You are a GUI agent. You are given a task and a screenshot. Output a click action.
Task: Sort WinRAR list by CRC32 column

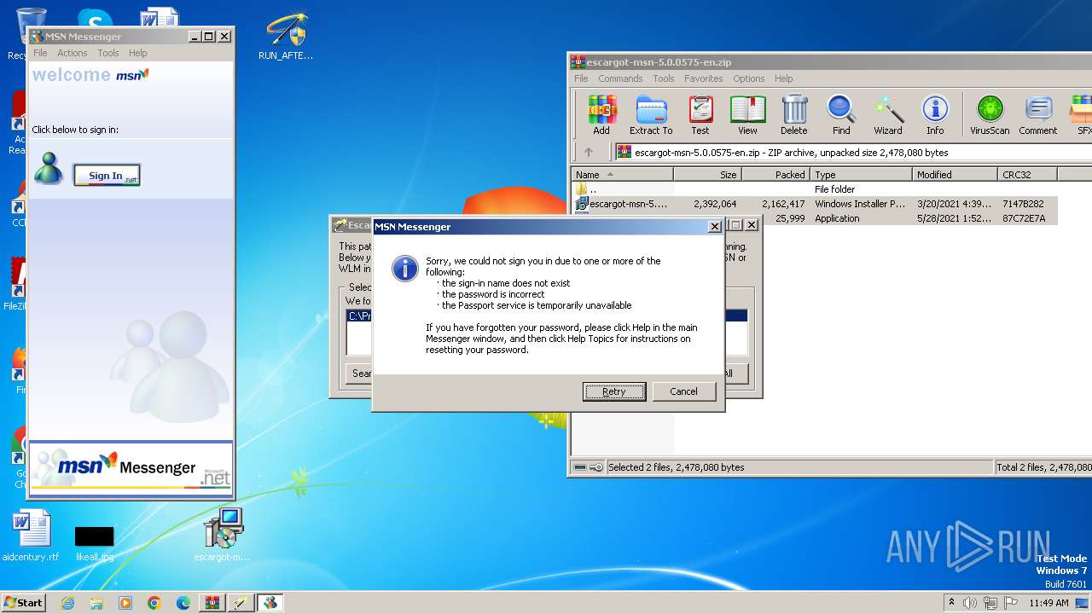point(1027,175)
